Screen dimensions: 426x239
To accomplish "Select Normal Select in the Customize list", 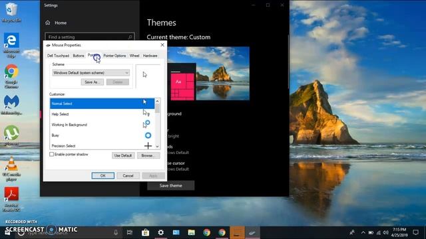I will pos(102,104).
